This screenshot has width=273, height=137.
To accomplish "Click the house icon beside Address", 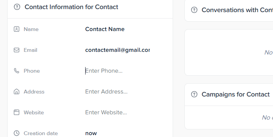I will coord(17,92).
